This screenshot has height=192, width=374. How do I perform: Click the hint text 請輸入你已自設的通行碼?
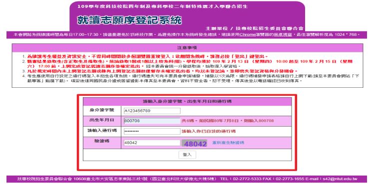(x=209, y=131)
